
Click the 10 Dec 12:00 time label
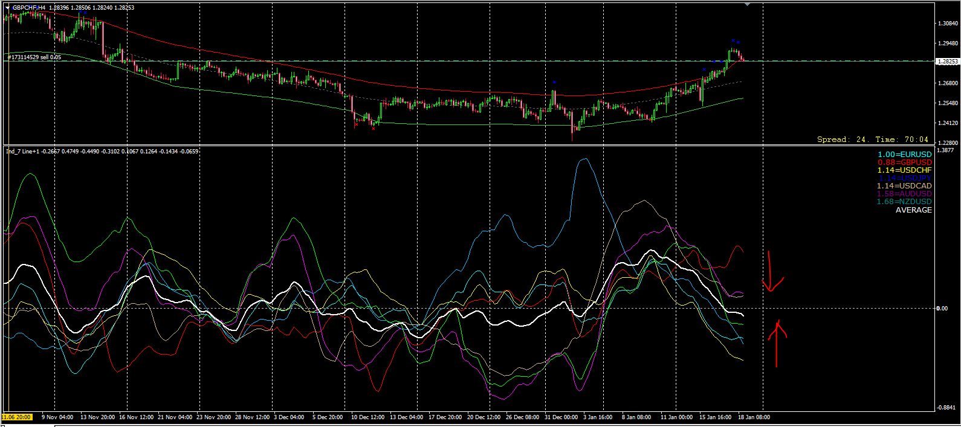[x=368, y=417]
